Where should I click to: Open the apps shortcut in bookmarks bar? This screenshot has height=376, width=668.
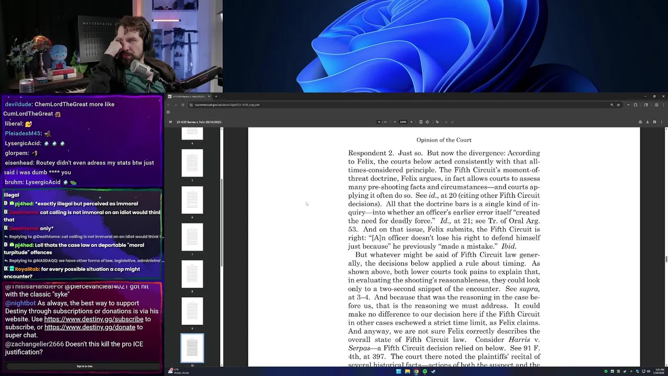[168, 112]
